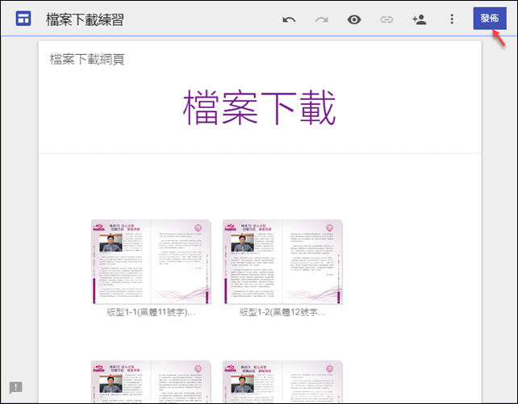This screenshot has width=518, height=404.
Task: Select the large 檔案下載 page heading
Action: point(259,108)
